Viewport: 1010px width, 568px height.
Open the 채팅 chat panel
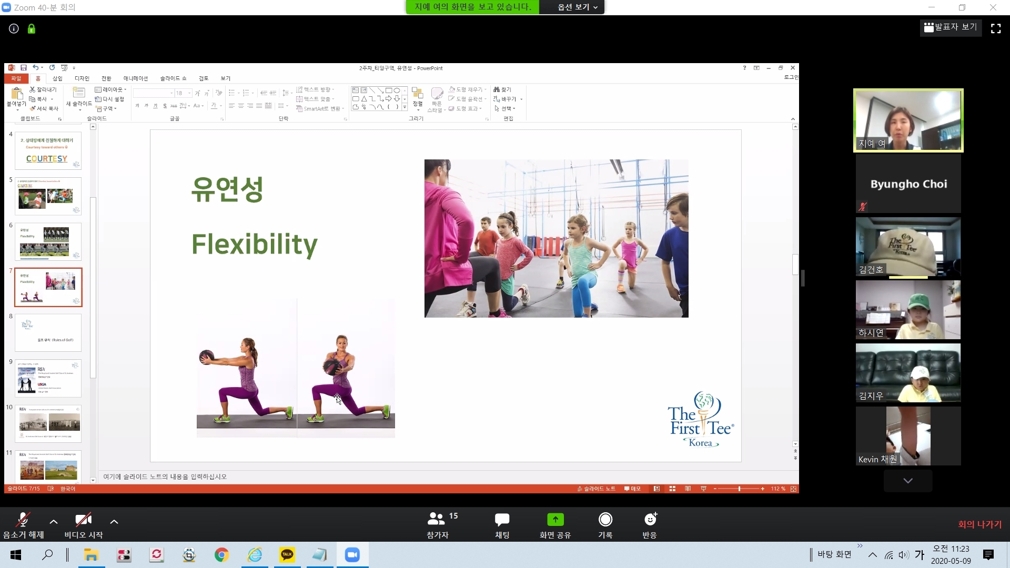click(x=502, y=524)
